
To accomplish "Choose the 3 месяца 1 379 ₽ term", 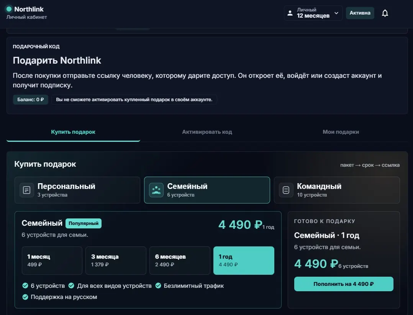I will point(116,261).
